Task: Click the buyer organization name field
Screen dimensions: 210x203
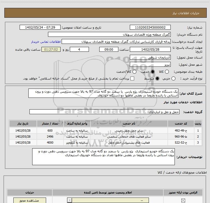Action: pos(109,34)
